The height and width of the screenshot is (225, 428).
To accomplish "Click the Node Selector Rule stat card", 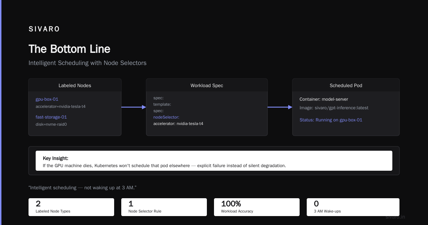I will point(164,207).
